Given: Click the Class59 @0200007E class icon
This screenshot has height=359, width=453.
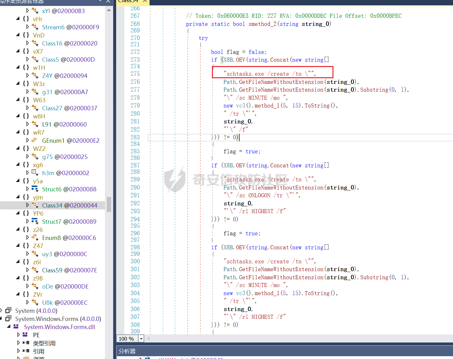Looking at the screenshot, I should click(x=35, y=270).
